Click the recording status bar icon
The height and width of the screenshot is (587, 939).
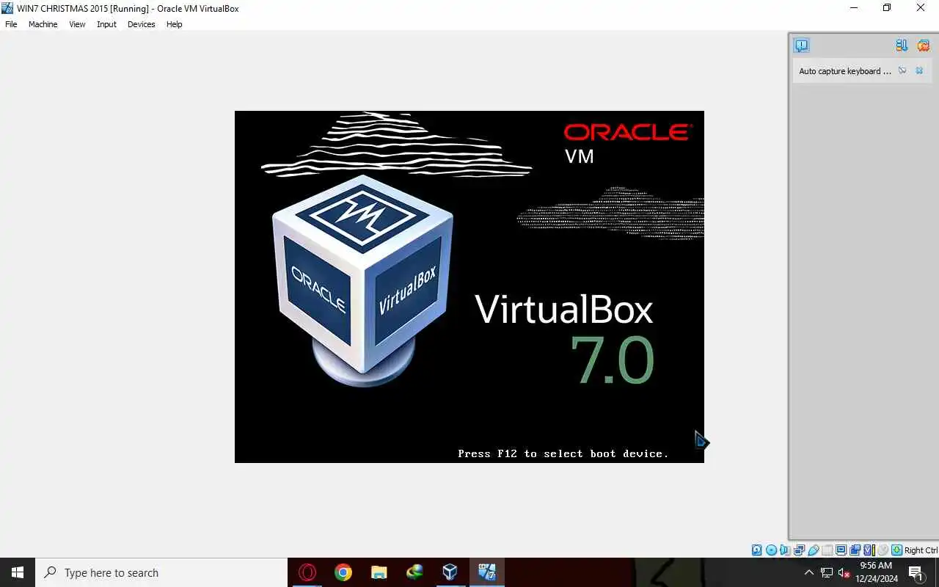point(855,550)
